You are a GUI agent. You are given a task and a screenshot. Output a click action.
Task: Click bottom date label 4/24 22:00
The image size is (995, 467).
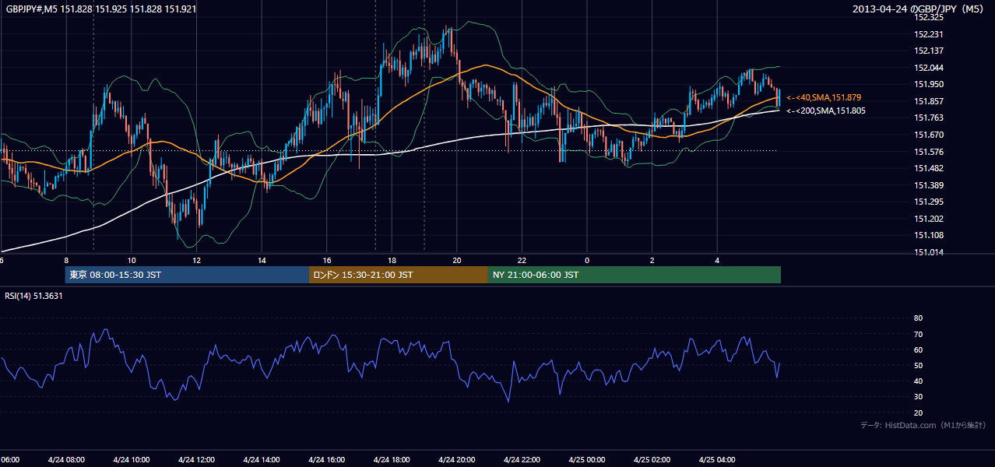(x=522, y=459)
